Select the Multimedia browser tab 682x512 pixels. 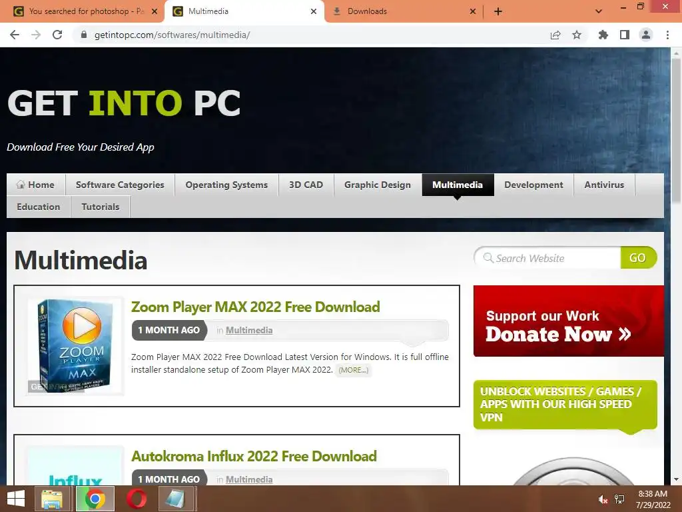pos(244,11)
